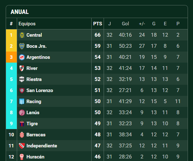The image size is (193, 161).
Task: Click the Riestra club crest
Action: tap(22, 79)
